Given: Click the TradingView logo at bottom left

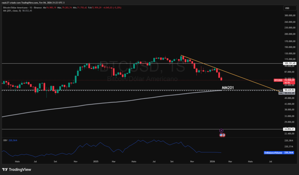Looking at the screenshot, I should tap(4, 169).
